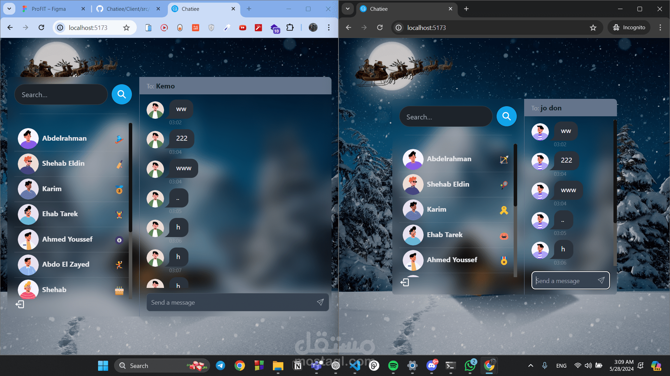
Task: Open Ahmed Youssef chat in incognito window
Action: coord(456,260)
